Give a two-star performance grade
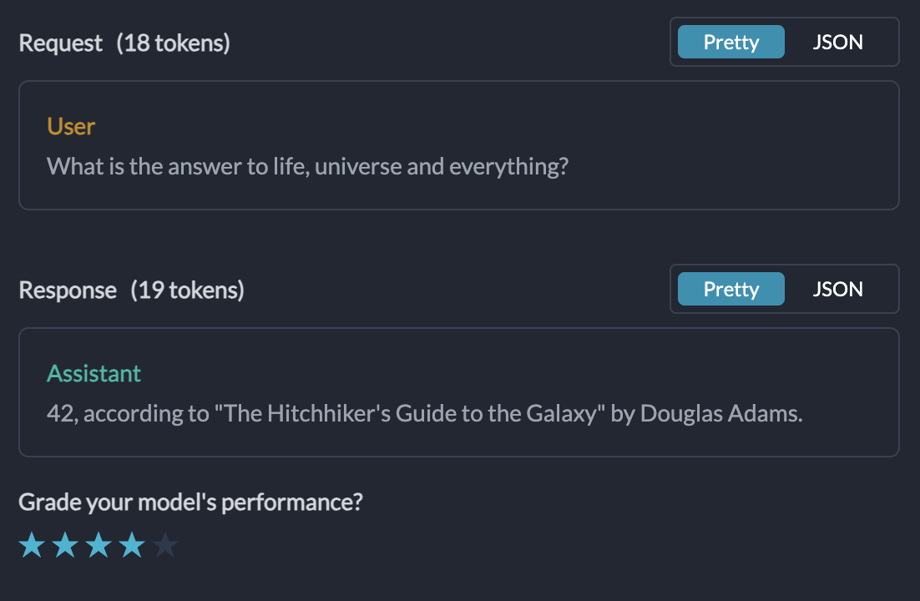This screenshot has width=920, height=601. pos(65,547)
